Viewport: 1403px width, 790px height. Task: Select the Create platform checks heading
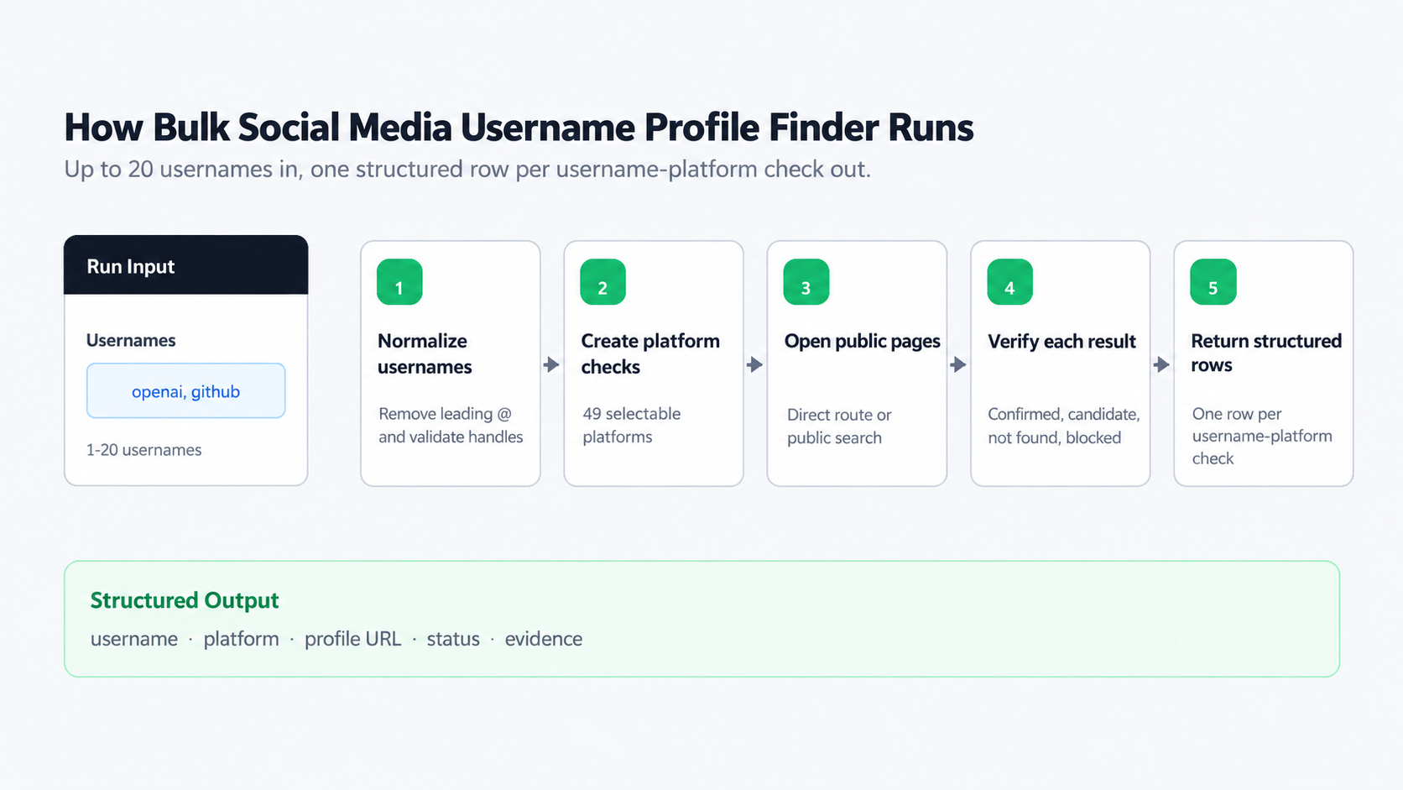[x=650, y=353]
